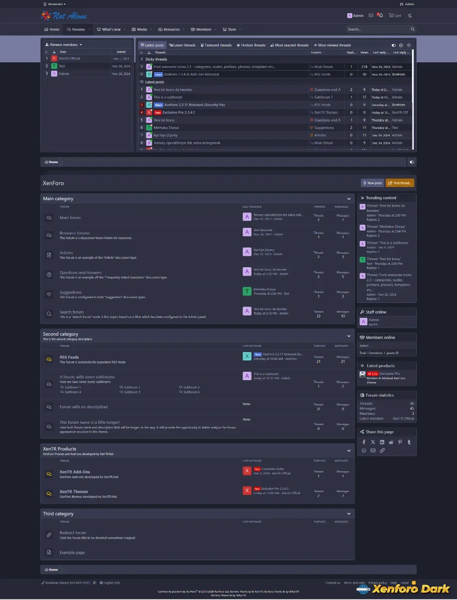Click the Home breadcrumb at page bottom
The image size is (457, 600).
[52, 570]
